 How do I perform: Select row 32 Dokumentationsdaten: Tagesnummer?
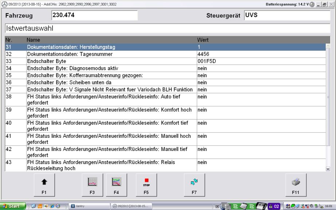165,54
